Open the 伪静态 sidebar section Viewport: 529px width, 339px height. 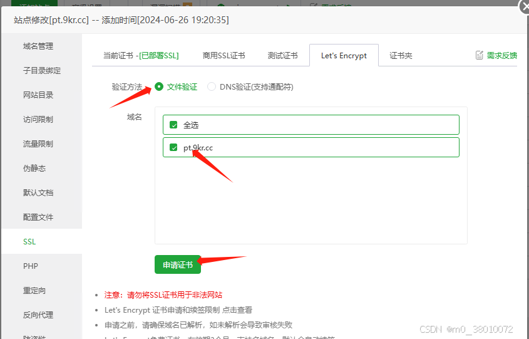pyautogui.click(x=34, y=168)
